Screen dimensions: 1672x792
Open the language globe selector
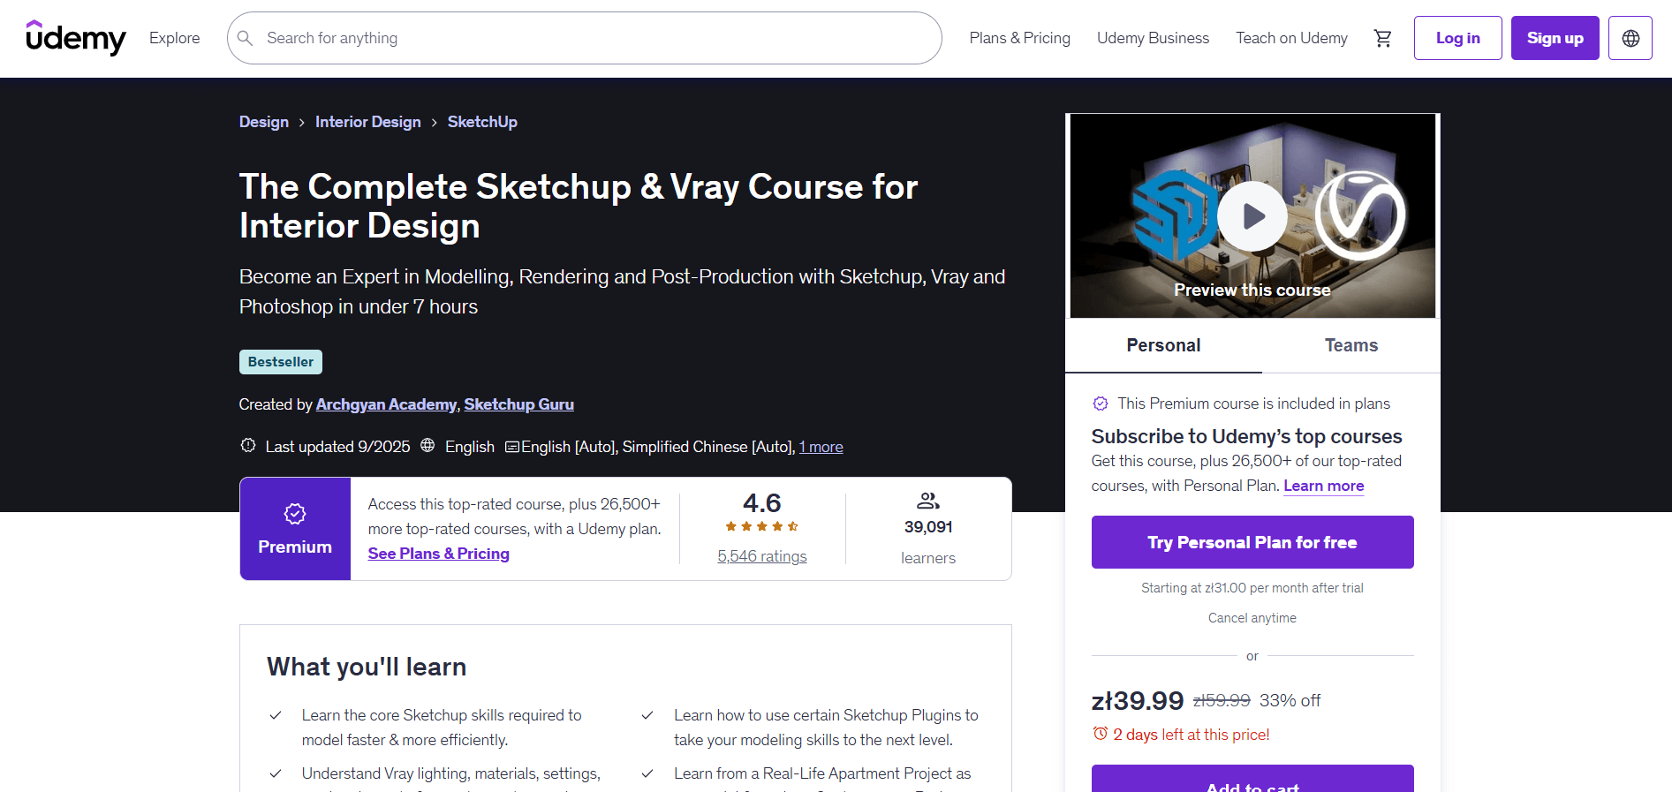1630,38
